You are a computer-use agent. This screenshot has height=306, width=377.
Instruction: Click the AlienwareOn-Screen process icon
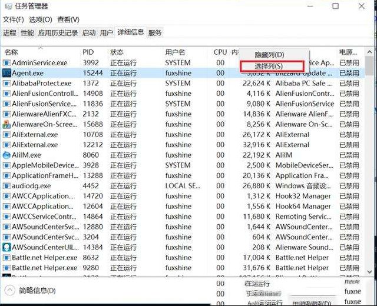pyautogui.click(x=6, y=124)
